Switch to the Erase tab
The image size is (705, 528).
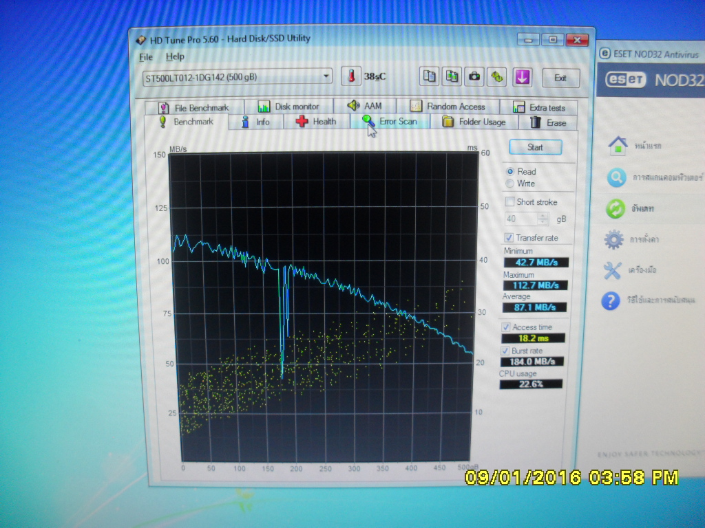(x=548, y=122)
